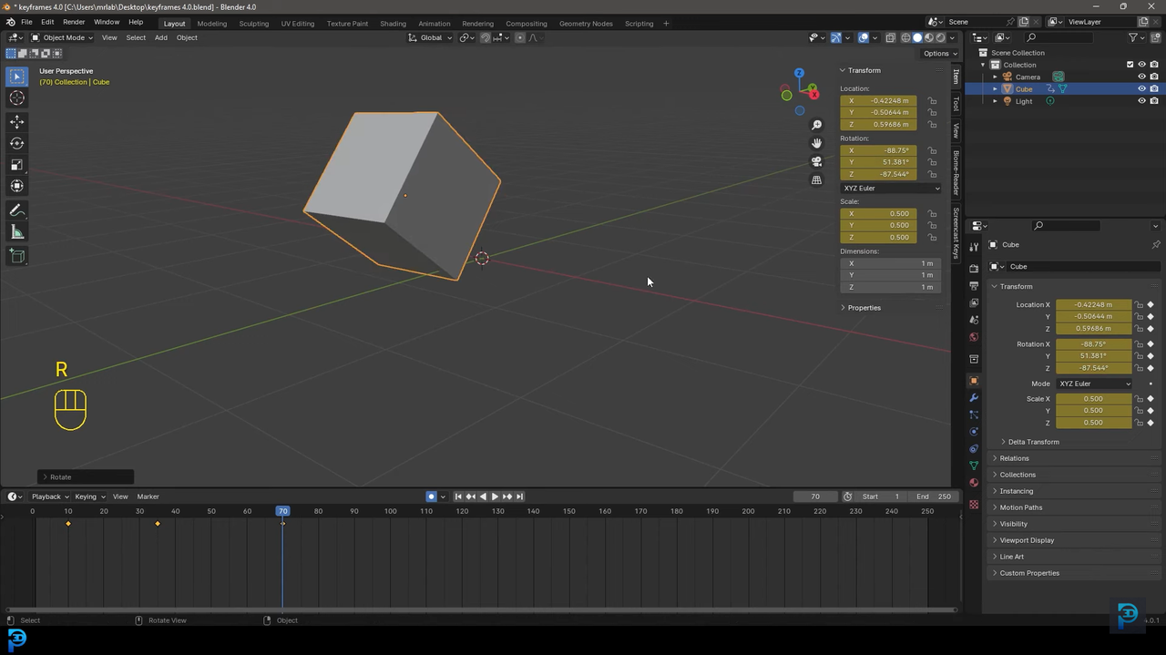Select the Add Cube tool
This screenshot has width=1166, height=655.
(16, 256)
